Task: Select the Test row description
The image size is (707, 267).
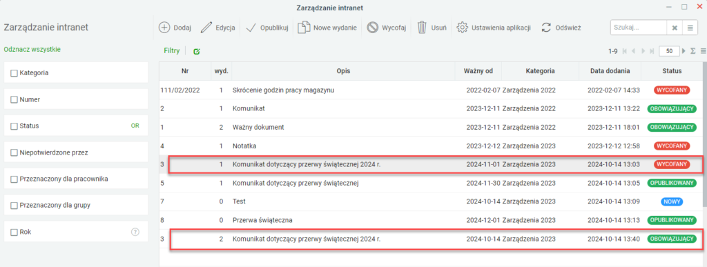Action: click(239, 201)
